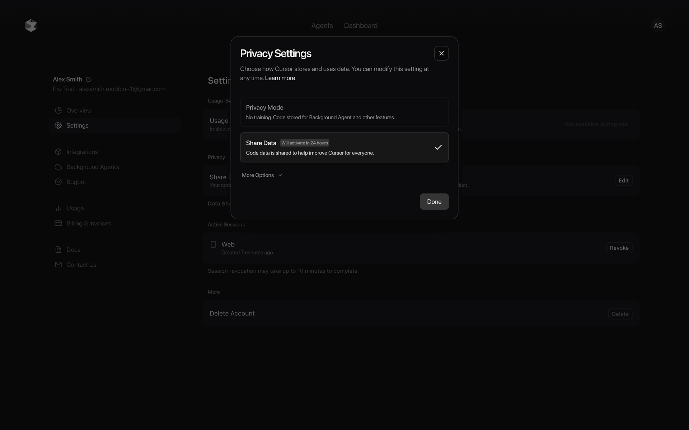Click the Docs file icon
The width and height of the screenshot is (689, 430).
[x=58, y=250]
